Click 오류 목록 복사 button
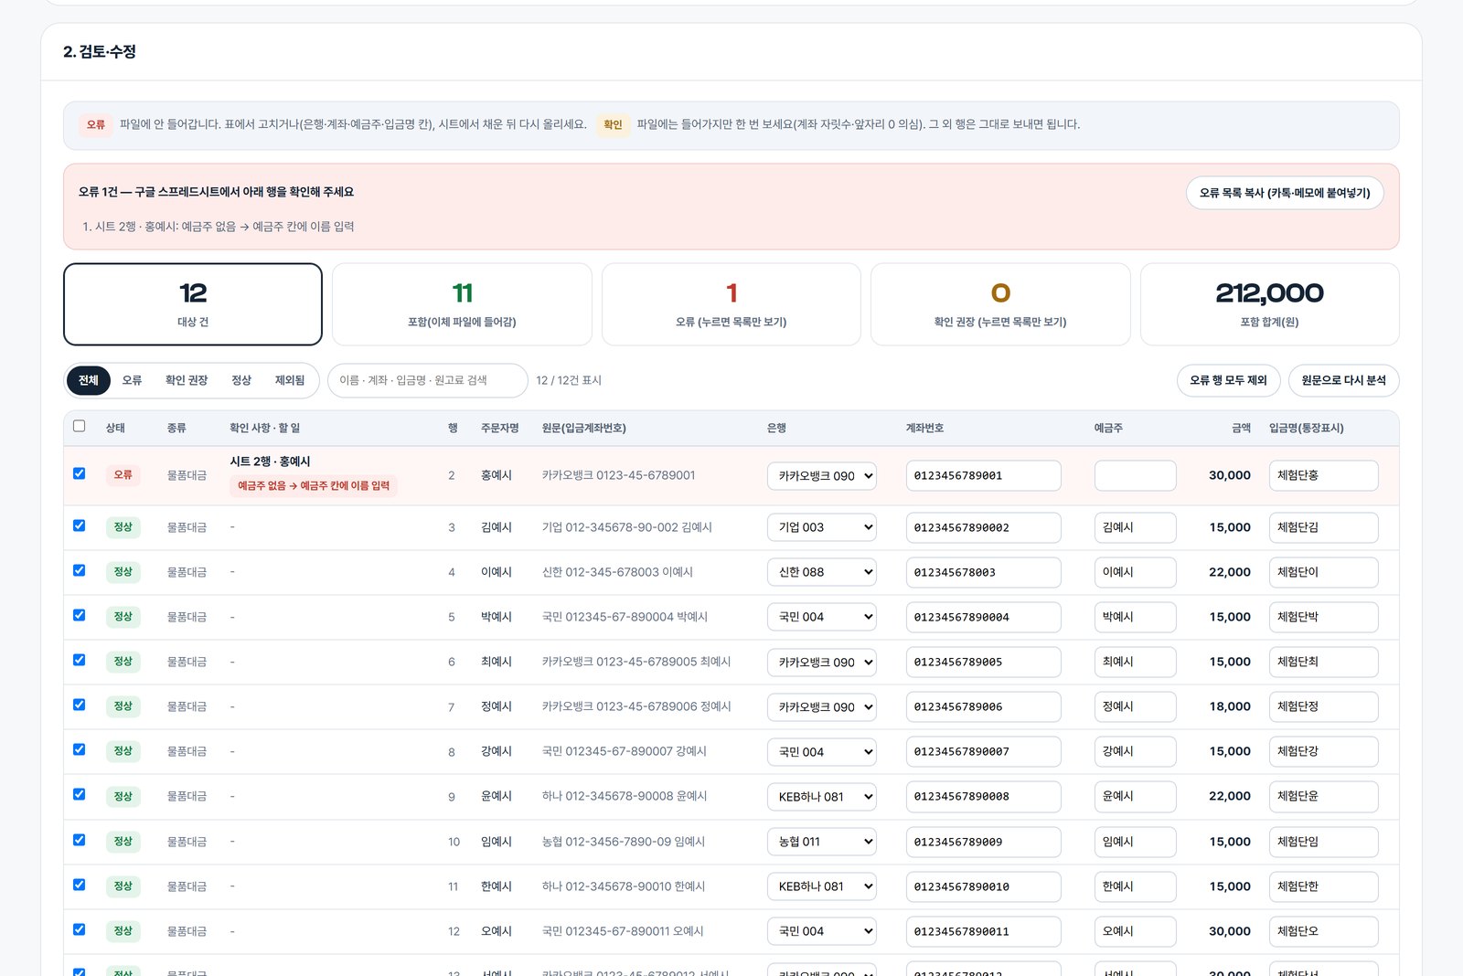Screen dimensions: 1463x976 (1285, 193)
